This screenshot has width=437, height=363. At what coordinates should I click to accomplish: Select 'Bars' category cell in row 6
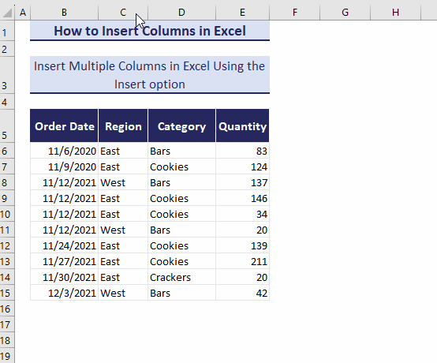[x=181, y=151]
